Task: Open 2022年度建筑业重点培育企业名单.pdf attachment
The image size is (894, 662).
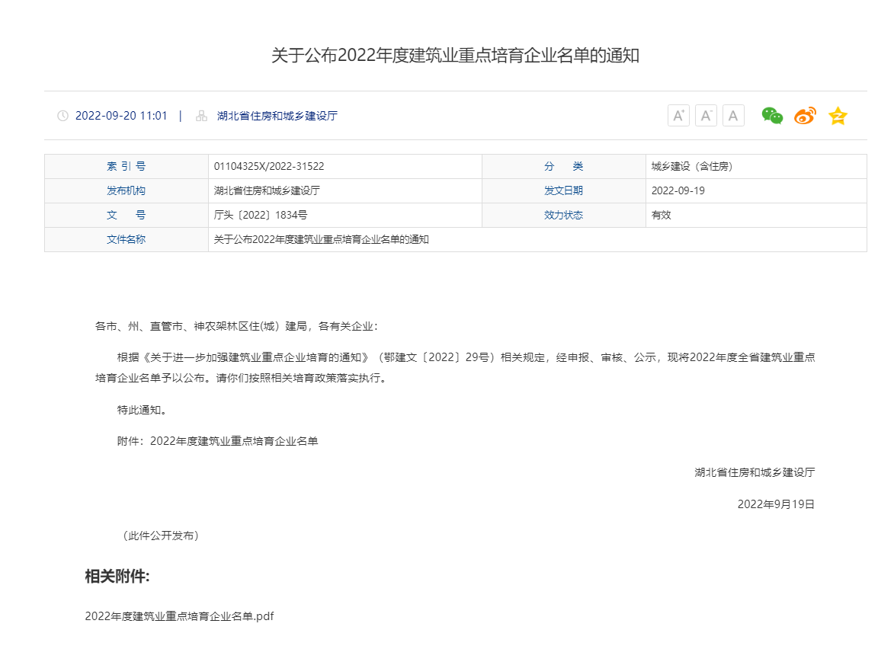Action: (179, 616)
